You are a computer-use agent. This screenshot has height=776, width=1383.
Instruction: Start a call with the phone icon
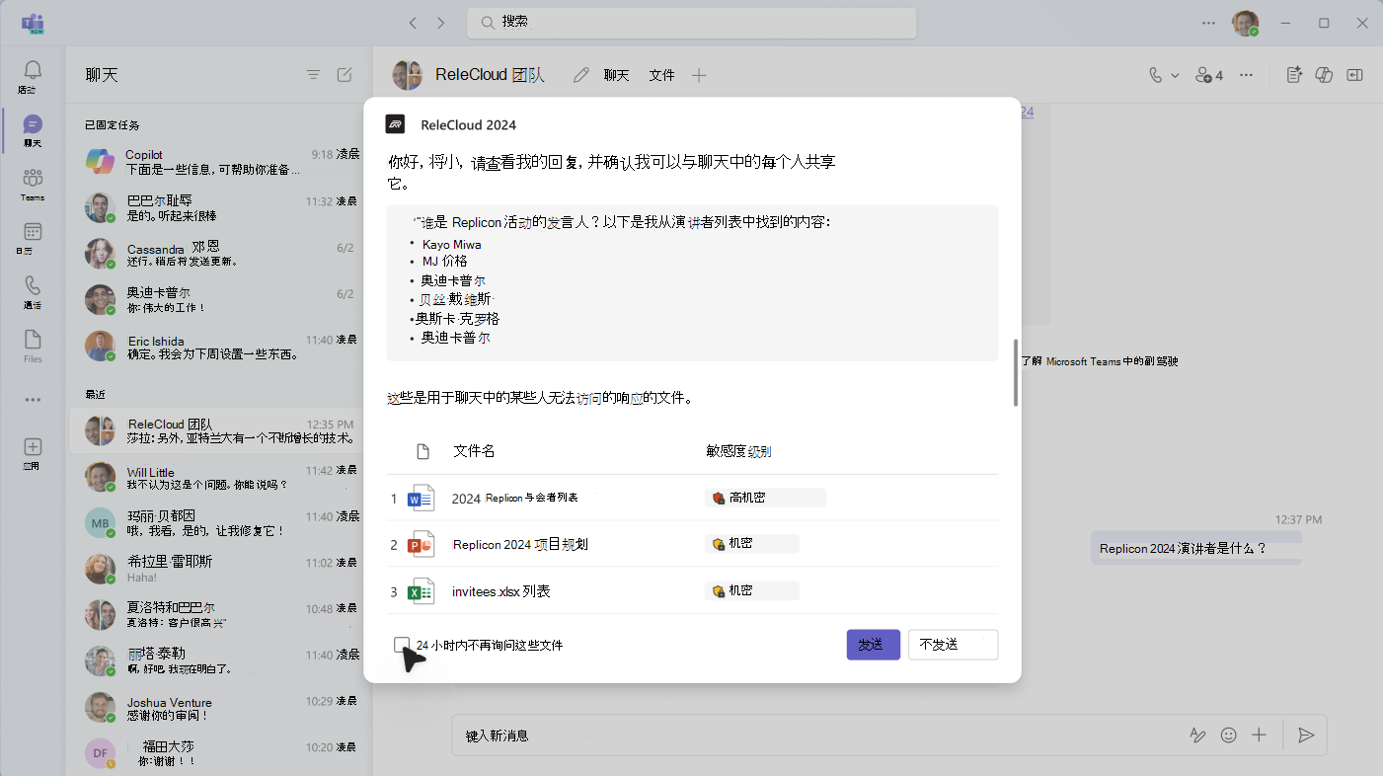(x=1156, y=75)
